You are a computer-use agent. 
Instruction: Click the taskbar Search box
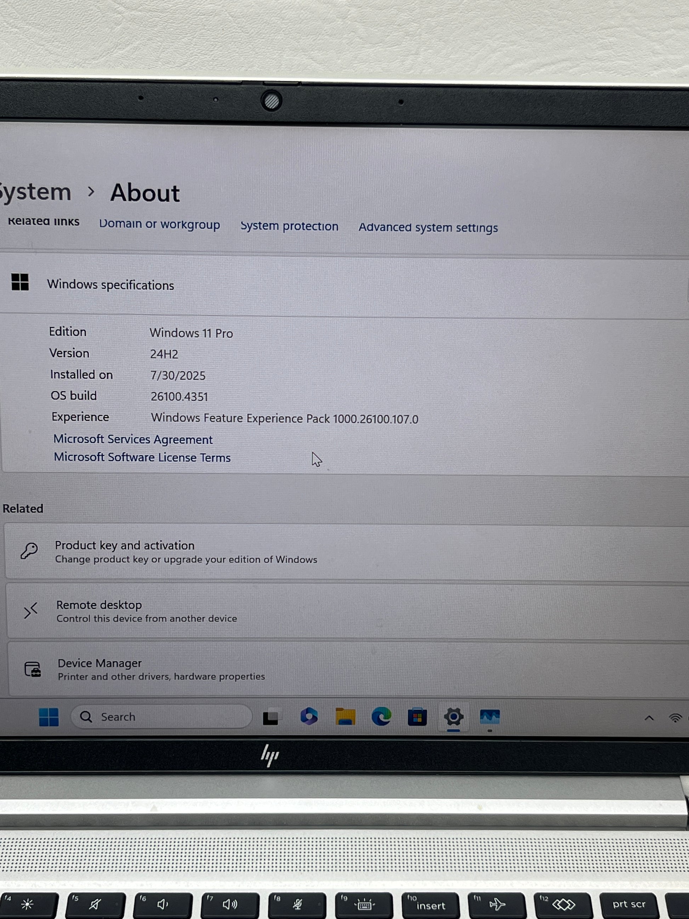pos(162,717)
